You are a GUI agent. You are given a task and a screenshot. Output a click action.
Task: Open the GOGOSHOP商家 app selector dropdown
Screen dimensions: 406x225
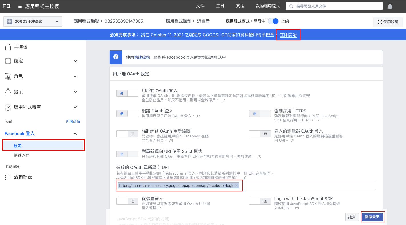(33, 21)
